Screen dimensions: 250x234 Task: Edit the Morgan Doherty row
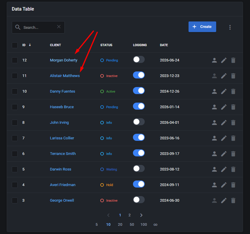click(224, 60)
